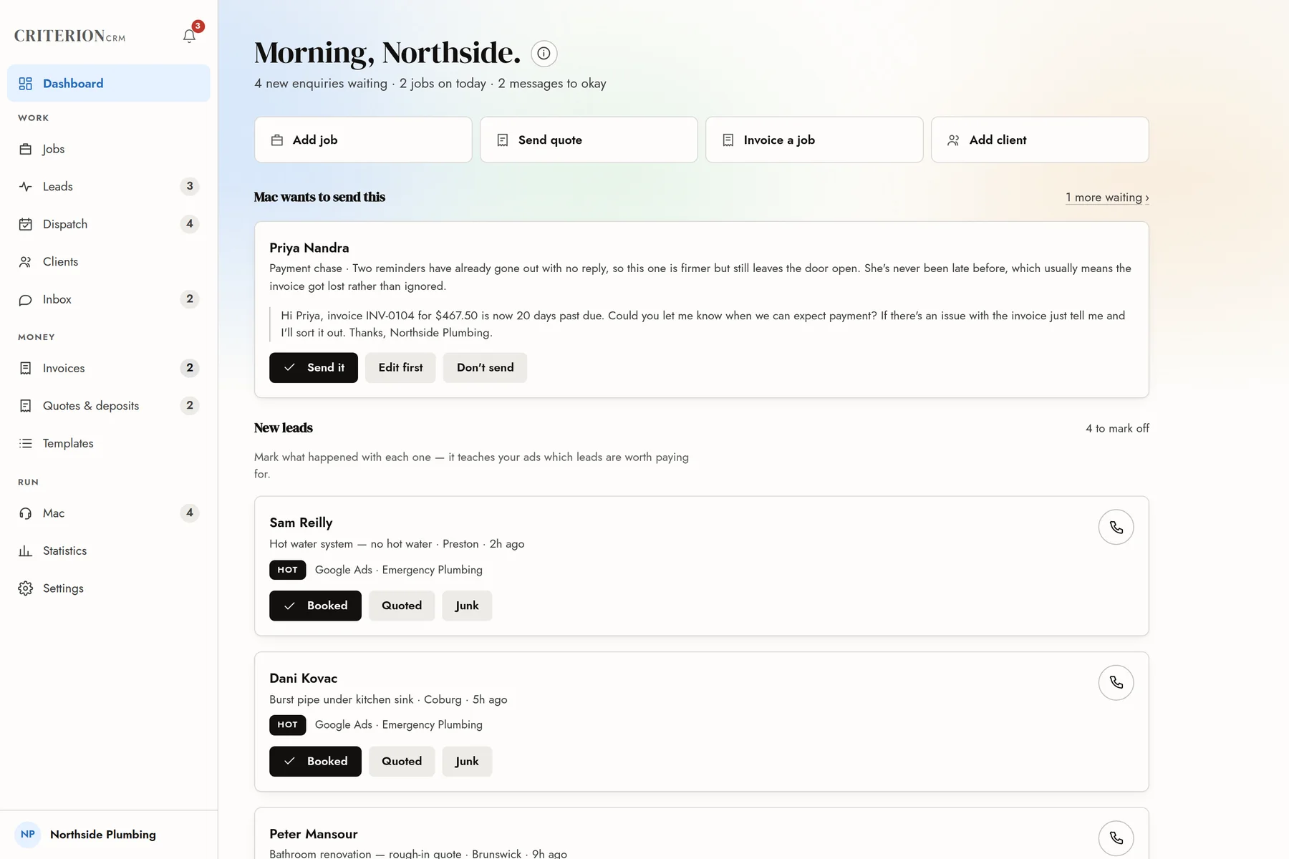Open Leads section
The image size is (1289, 859).
coord(109,186)
